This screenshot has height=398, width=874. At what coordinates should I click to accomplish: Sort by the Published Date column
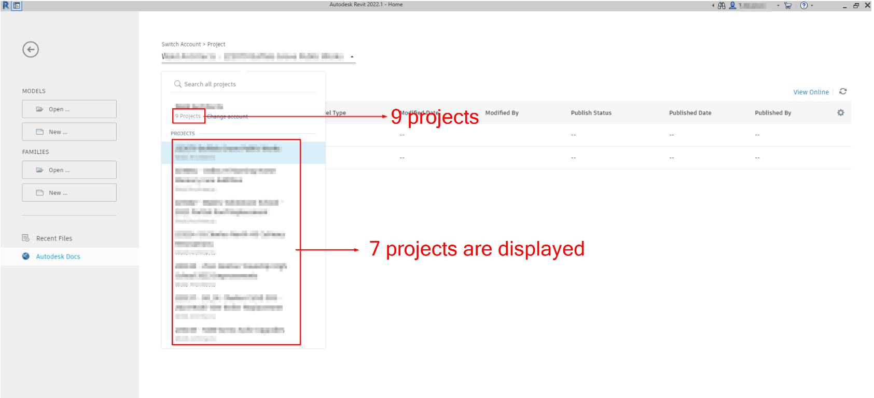[x=690, y=113]
